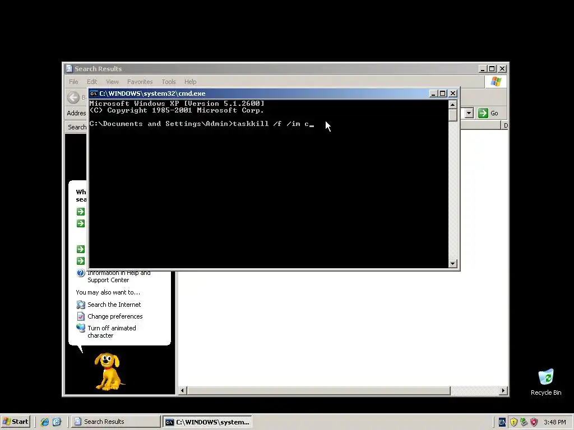This screenshot has height=430, width=574.
Task: Switch to cmd.exe taskbar button
Action: click(x=208, y=422)
